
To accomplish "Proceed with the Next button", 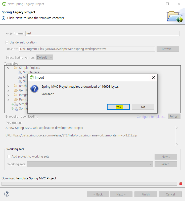I will coord(121,194).
